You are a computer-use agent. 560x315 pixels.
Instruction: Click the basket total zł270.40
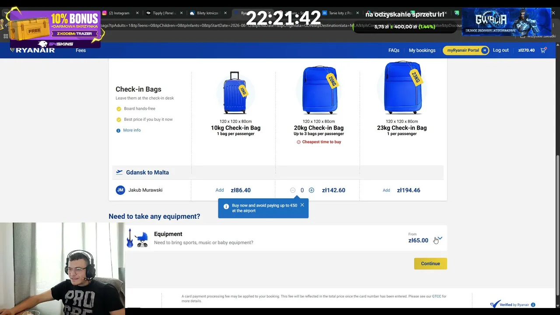click(x=526, y=50)
